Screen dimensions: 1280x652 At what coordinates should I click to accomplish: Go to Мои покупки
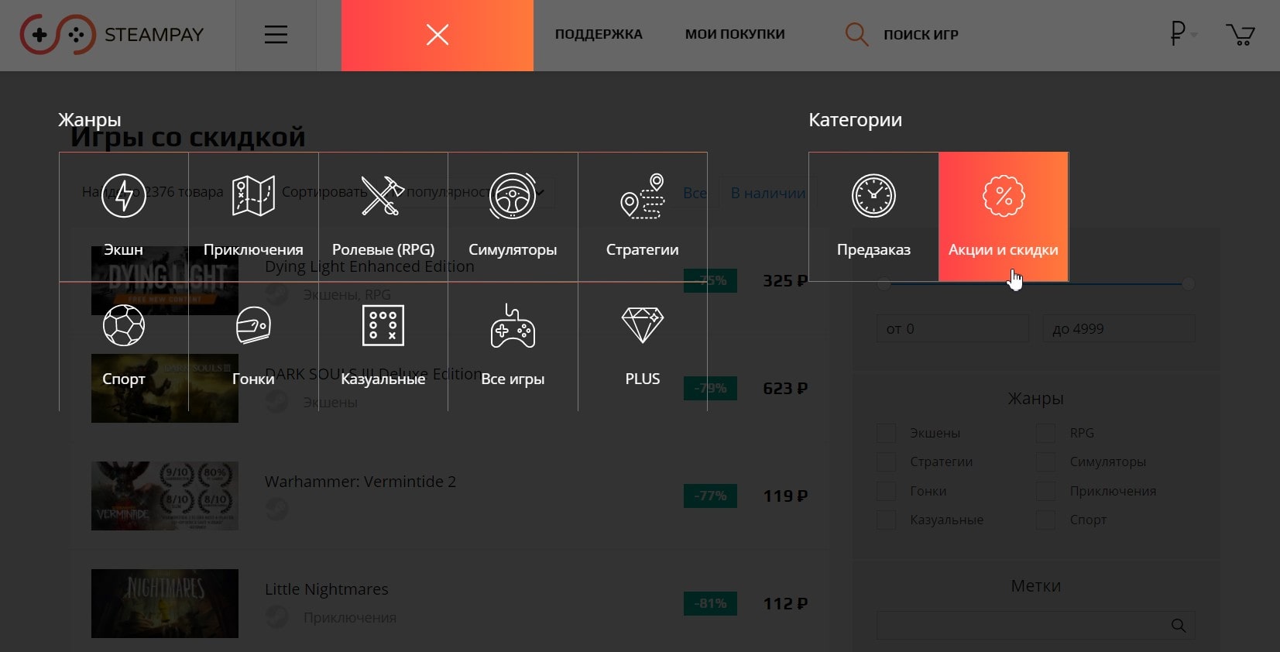[x=735, y=34]
